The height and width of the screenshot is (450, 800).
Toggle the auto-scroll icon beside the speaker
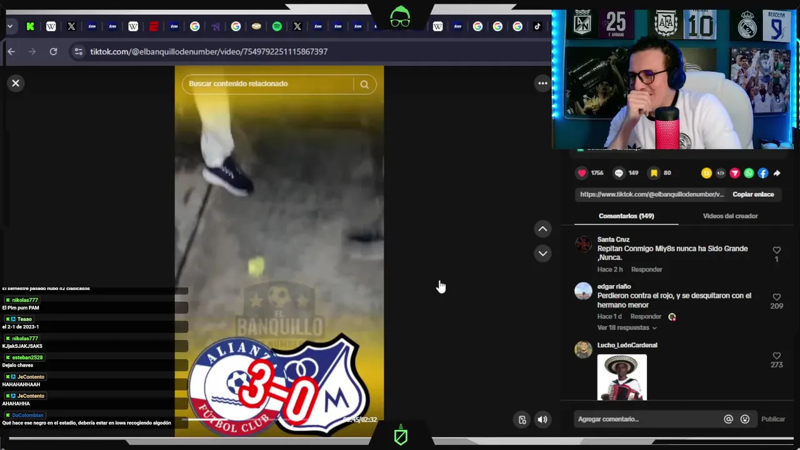(522, 420)
